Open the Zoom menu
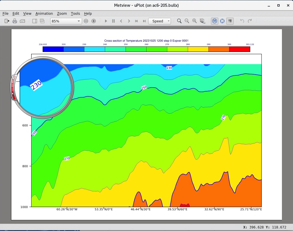Screen dimensions: 293x231 pos(62,13)
